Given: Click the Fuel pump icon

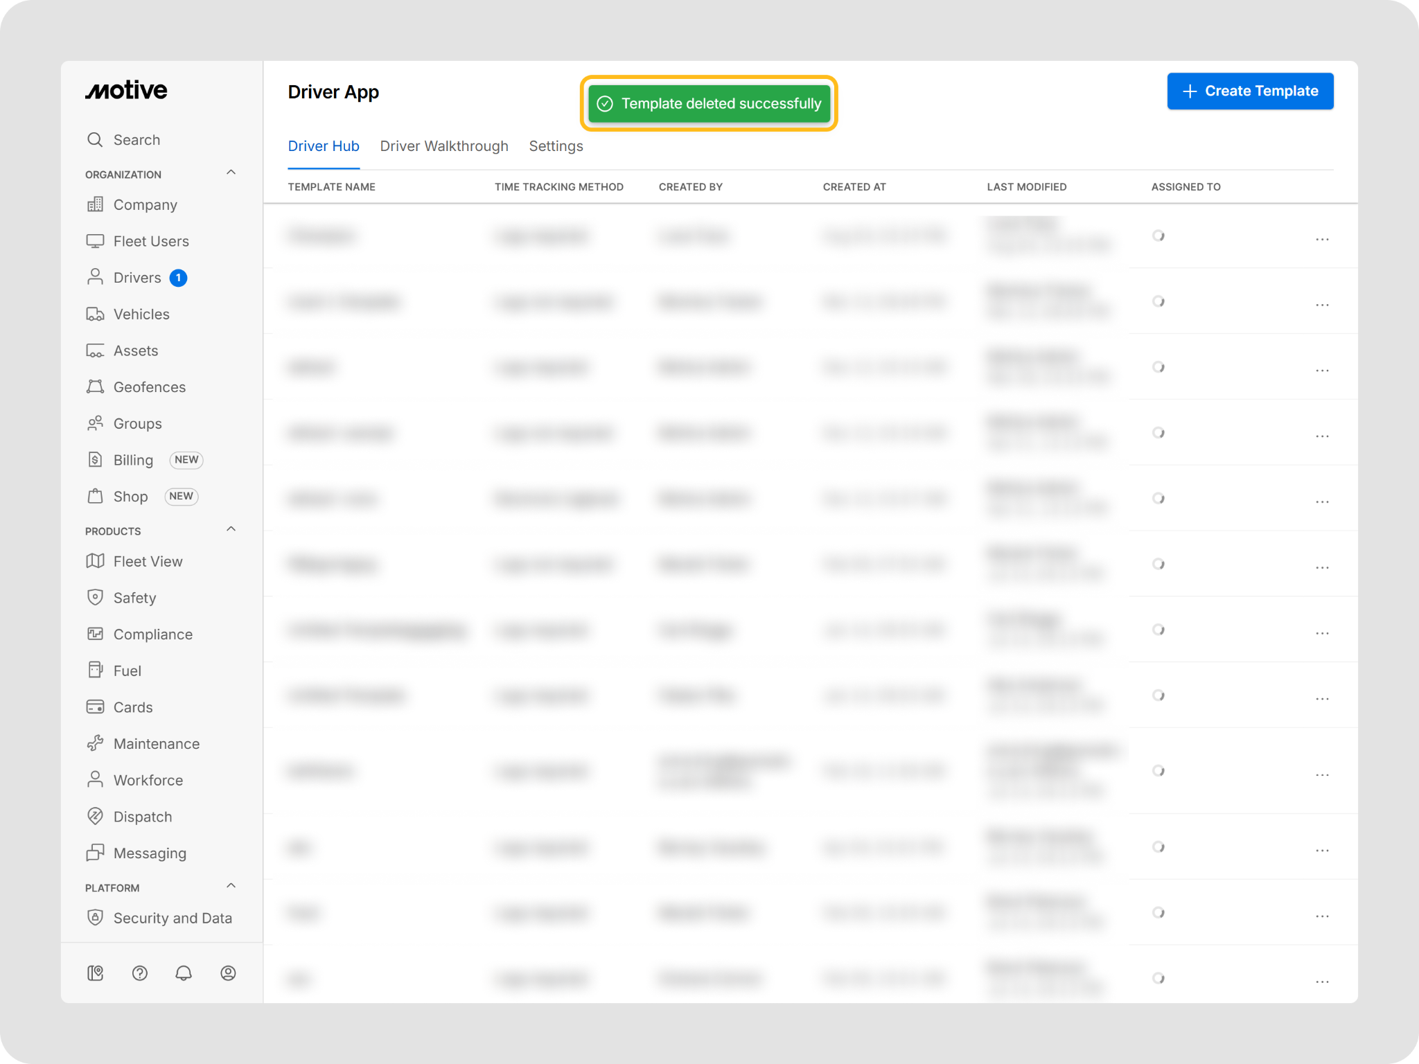Looking at the screenshot, I should 95,670.
